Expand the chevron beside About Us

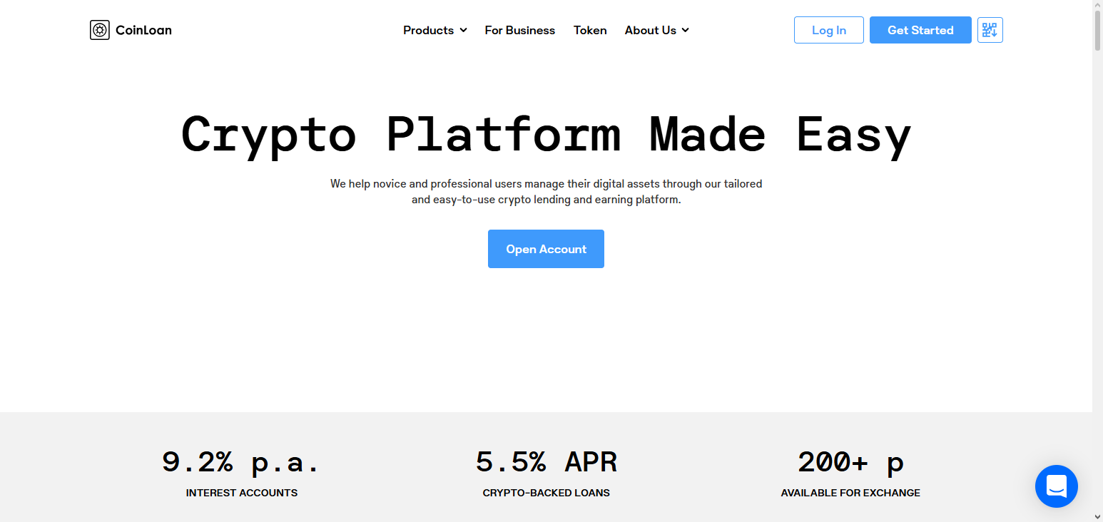tap(686, 30)
